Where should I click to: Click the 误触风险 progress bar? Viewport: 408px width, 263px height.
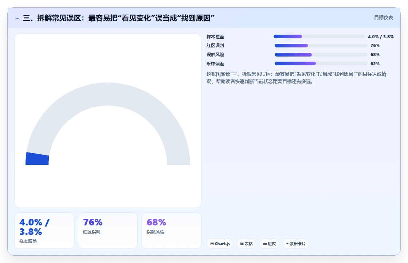[321, 54]
